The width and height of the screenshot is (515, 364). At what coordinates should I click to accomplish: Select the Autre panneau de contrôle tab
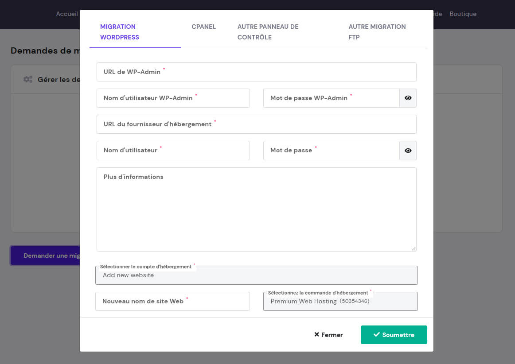click(268, 32)
